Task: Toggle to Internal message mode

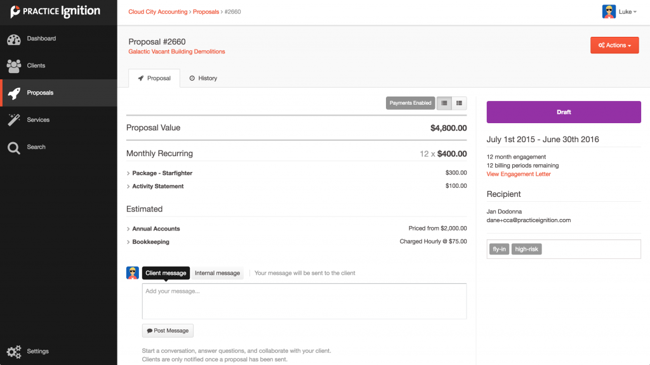Action: tap(217, 273)
